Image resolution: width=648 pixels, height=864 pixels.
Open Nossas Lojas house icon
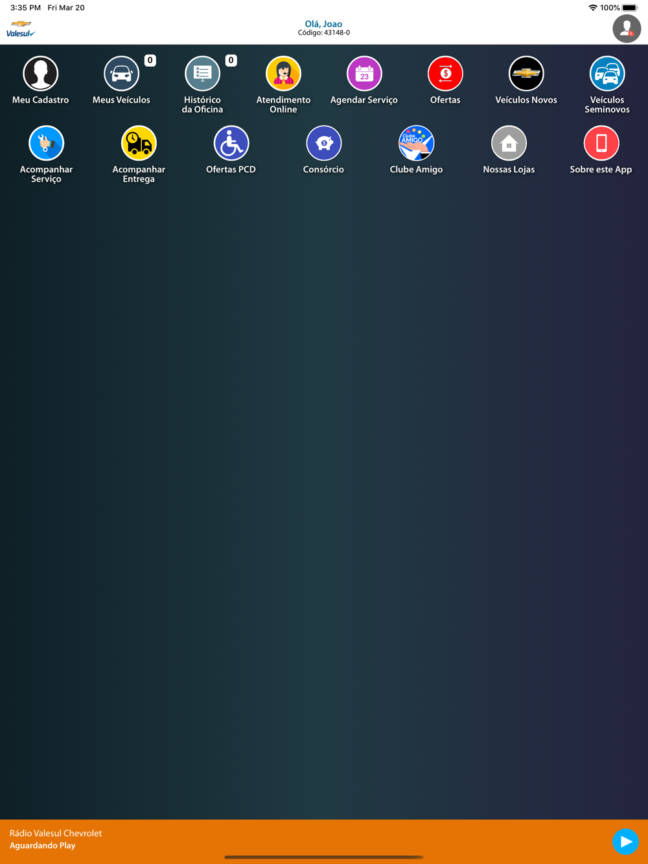[509, 143]
